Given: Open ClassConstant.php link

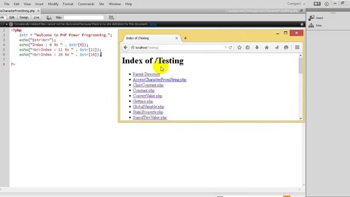Looking at the screenshot, I should tap(148, 85).
